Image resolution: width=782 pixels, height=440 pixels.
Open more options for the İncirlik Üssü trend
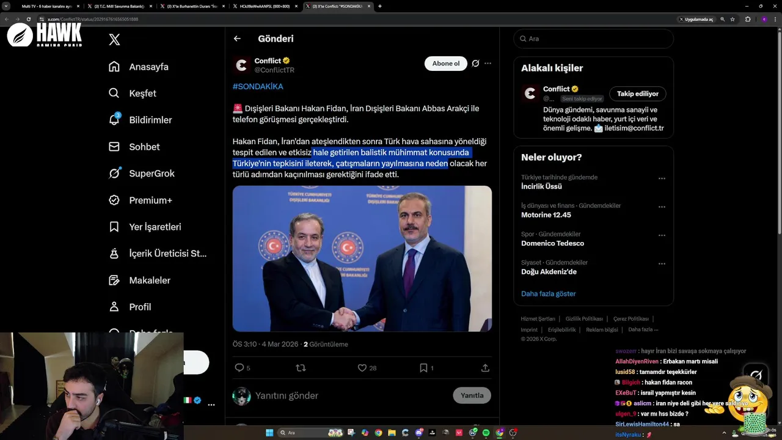pos(662,178)
